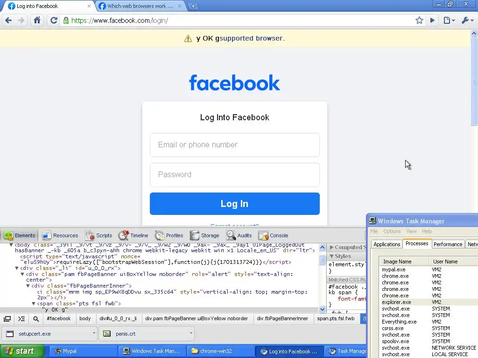The width and height of the screenshot is (478, 358).
Task: Open the Storage panel in DevTools
Action: click(204, 235)
